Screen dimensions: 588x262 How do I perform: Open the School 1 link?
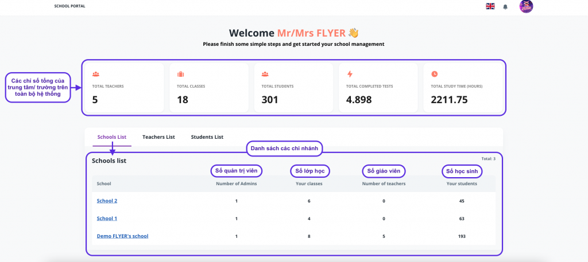(x=107, y=218)
